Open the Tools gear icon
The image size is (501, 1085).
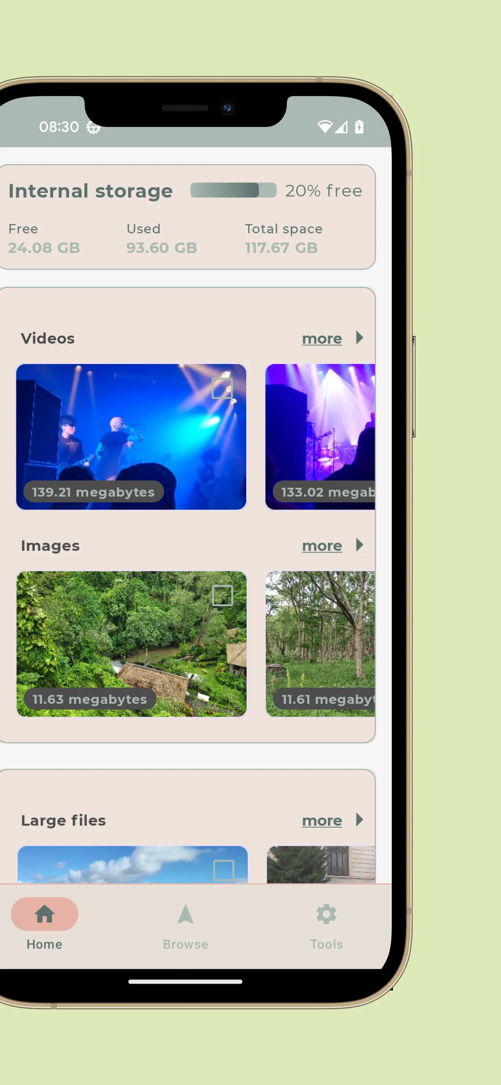[327, 914]
